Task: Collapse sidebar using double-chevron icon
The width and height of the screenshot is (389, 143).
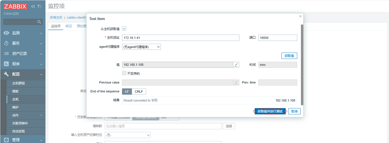Action: (x=33, y=6)
